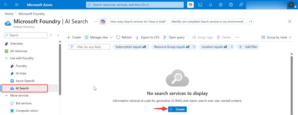The width and height of the screenshot is (298, 115).
Task: Open Copilot from the top bar
Action: (x=190, y=5)
